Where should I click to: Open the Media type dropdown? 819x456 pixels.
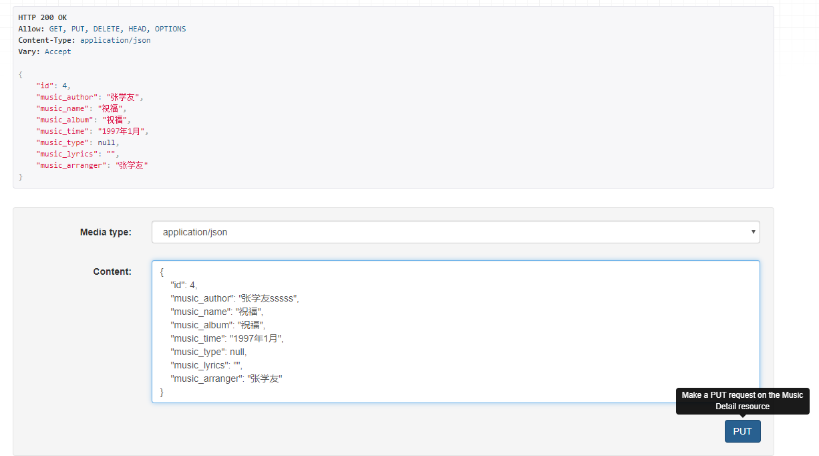(456, 232)
